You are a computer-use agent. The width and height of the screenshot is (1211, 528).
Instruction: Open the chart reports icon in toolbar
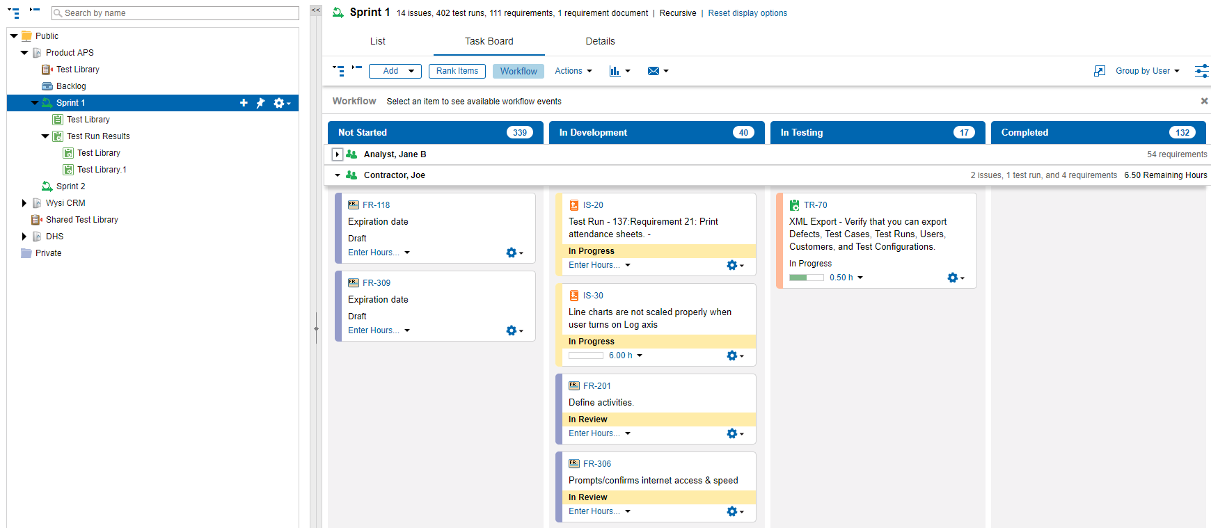[x=619, y=71]
